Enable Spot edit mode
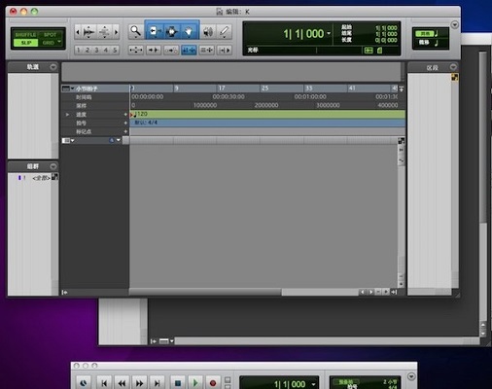This screenshot has height=389, width=492. (x=50, y=35)
